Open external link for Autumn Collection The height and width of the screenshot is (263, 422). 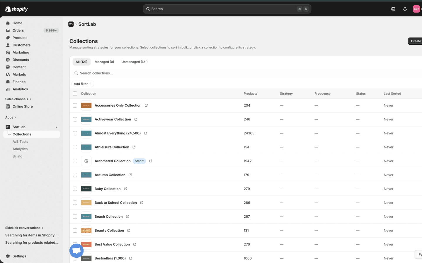[x=130, y=175]
